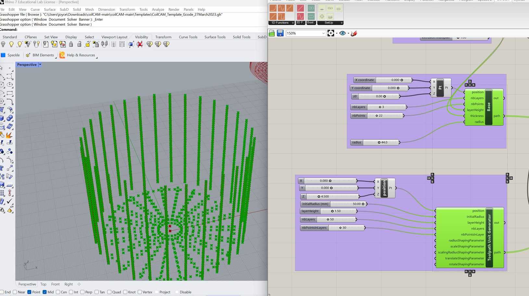Image resolution: width=529 pixels, height=296 pixels.
Task: Click the preview eye icon
Action: coord(343,33)
